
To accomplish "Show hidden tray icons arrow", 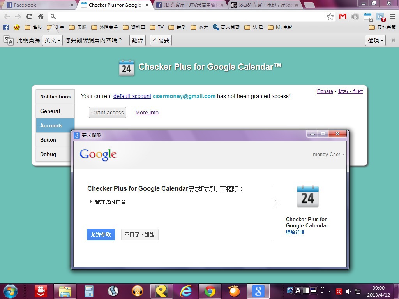I will click(330, 291).
